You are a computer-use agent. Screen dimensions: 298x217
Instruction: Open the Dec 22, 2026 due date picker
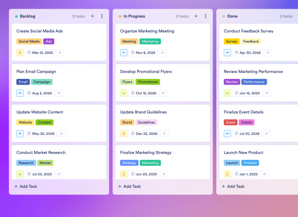(144, 134)
